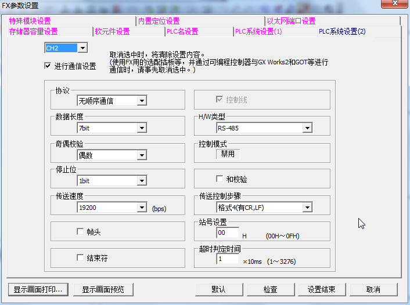Viewport: 410px width, 305px height.
Task: Open the 停止位 1bit dropdown
Action: (141, 181)
